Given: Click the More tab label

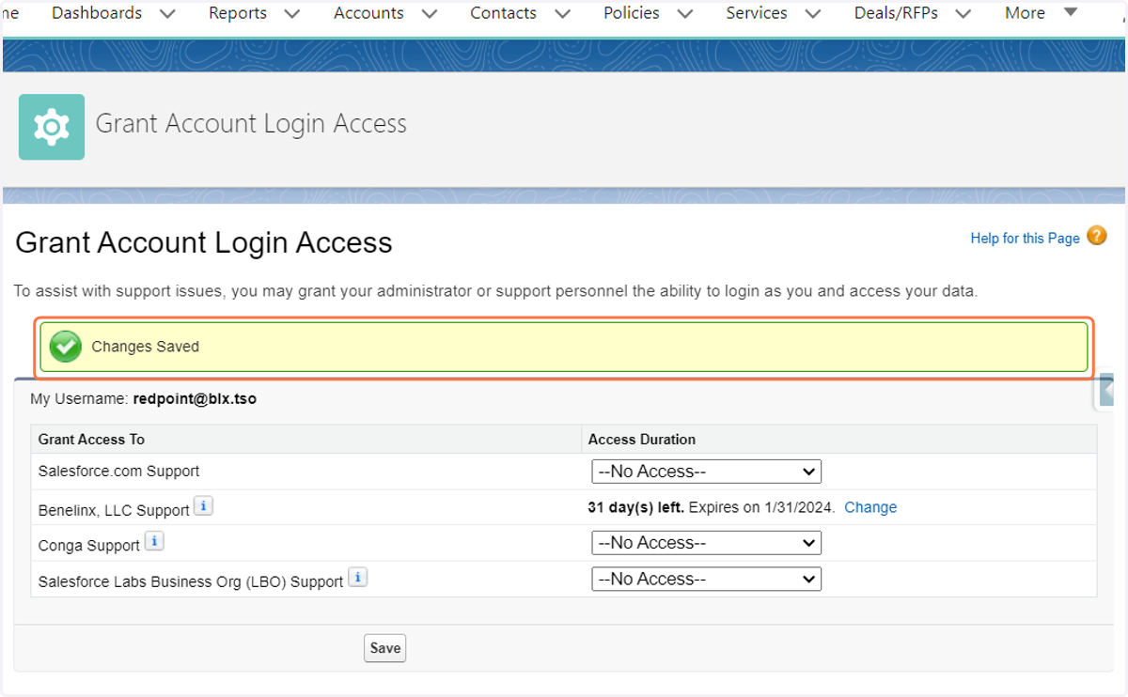Looking at the screenshot, I should [1025, 13].
